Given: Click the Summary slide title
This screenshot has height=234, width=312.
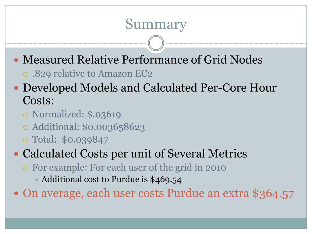Looking at the screenshot, I should (156, 24).
